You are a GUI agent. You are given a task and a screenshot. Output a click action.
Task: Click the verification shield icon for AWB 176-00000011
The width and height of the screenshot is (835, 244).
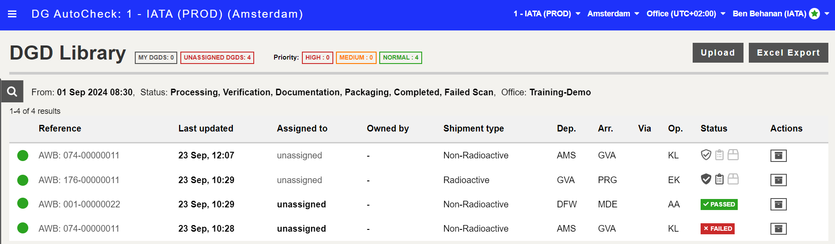click(706, 179)
